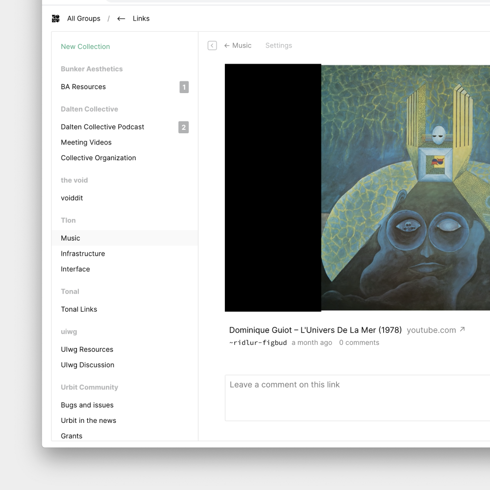Open Meeting Videos collection
Image resolution: width=490 pixels, height=490 pixels.
86,143
